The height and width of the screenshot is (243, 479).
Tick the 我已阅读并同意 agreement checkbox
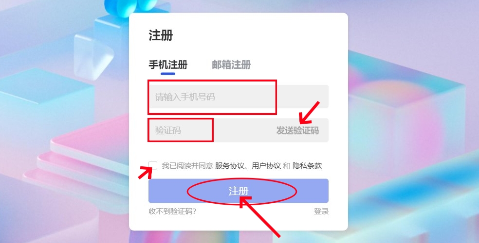(x=153, y=165)
